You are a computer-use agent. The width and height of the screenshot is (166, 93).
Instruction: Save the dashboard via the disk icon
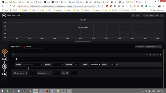(x=133, y=16)
